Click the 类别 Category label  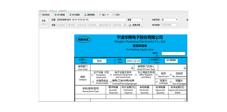83,78
